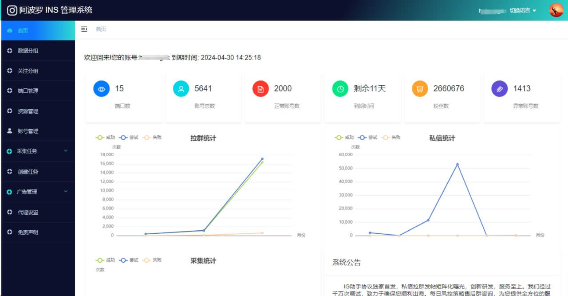
Task: Click the green clock icon for 到期时间
Action: click(340, 89)
